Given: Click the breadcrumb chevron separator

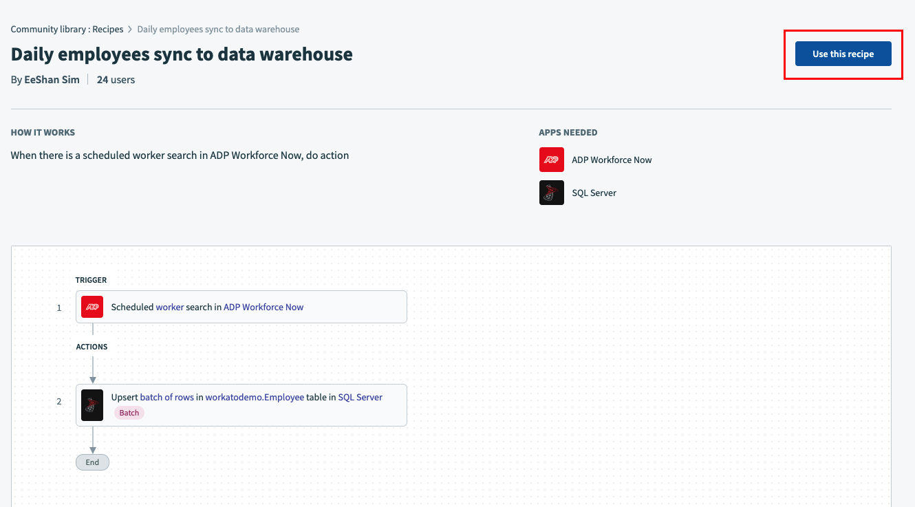Looking at the screenshot, I should tap(130, 30).
